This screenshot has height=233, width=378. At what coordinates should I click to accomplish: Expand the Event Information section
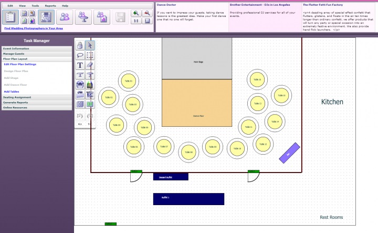[37, 48]
